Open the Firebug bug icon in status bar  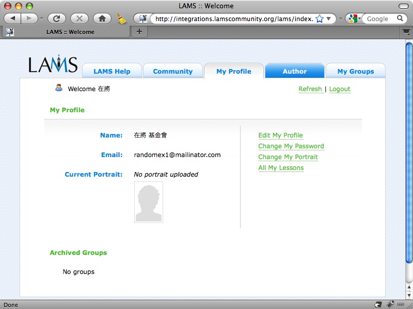coord(391,304)
